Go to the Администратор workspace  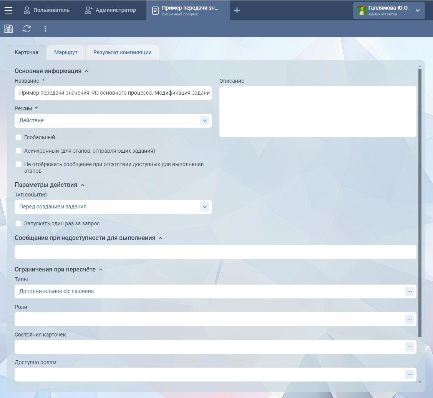111,10
